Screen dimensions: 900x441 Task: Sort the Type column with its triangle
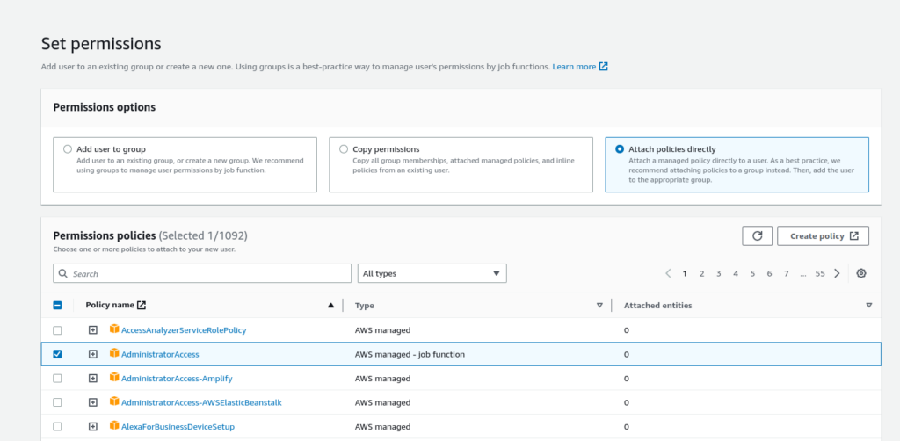point(599,306)
